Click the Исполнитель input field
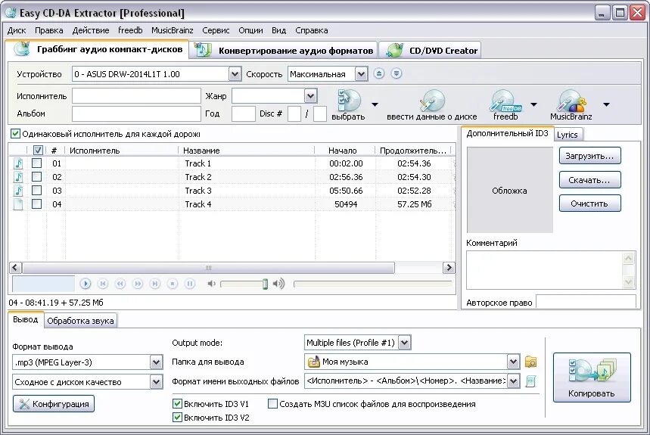 pyautogui.click(x=136, y=96)
